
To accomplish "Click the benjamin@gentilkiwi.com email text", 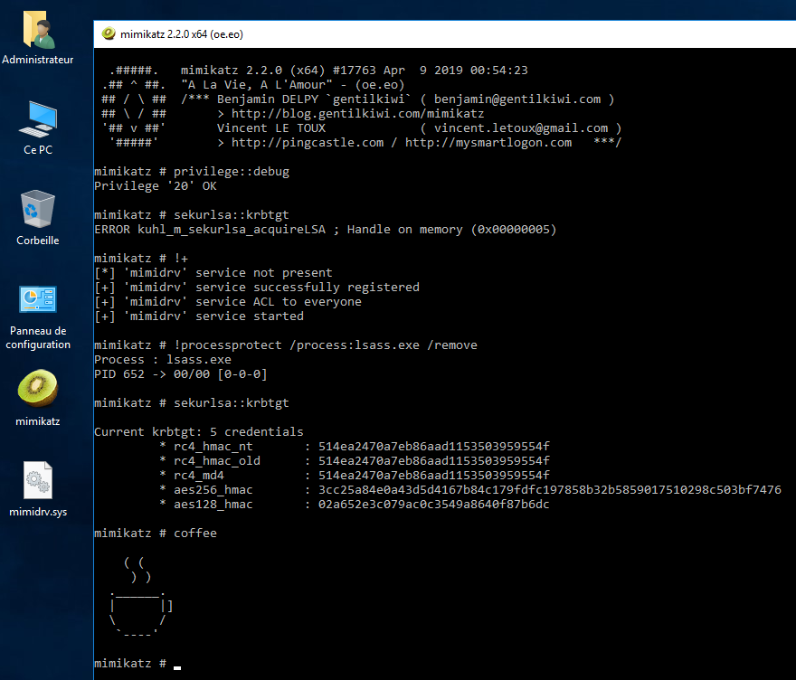I will [517, 99].
